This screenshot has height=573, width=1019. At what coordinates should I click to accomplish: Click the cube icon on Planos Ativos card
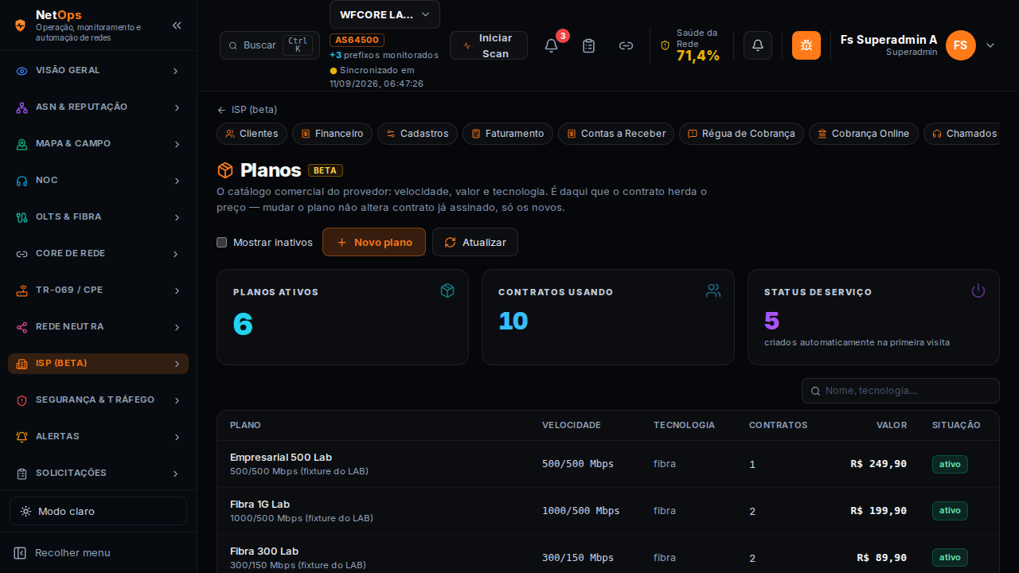tap(447, 290)
